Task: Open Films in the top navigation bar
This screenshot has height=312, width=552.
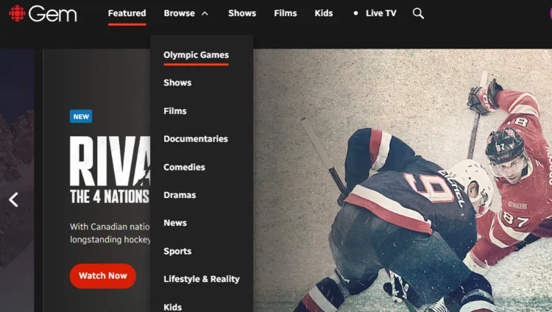Action: 286,13
